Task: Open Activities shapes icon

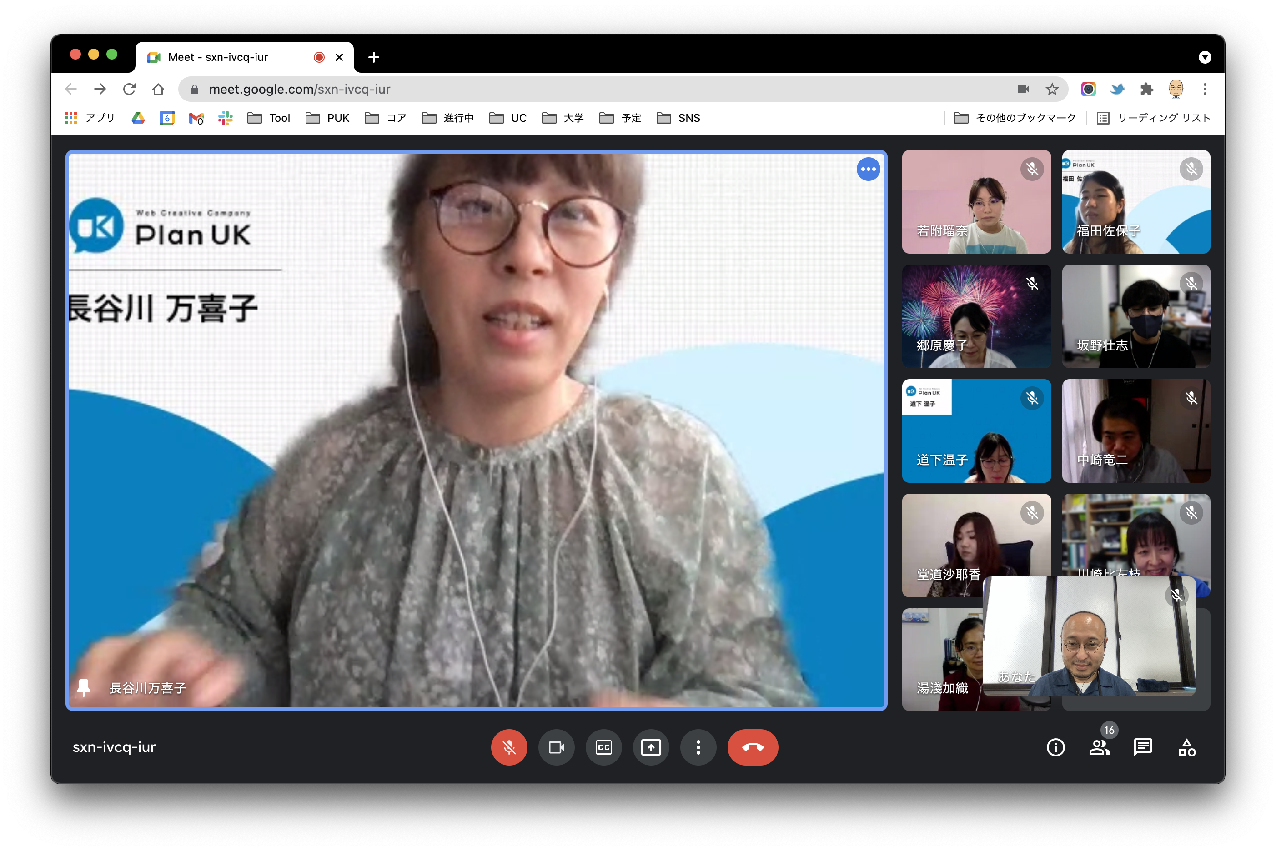Action: tap(1186, 747)
